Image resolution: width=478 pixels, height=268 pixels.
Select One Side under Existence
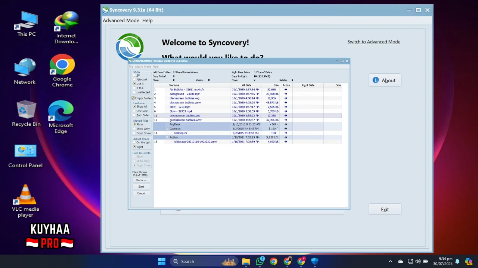[x=140, y=111]
